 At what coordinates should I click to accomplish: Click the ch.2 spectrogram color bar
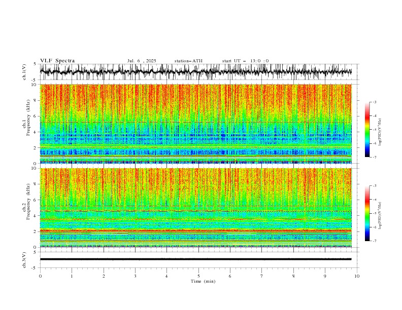click(x=367, y=213)
